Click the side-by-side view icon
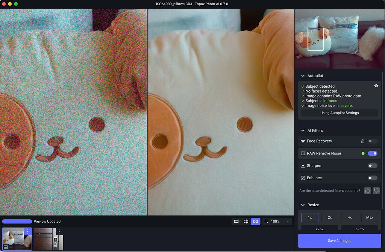The height and width of the screenshot is (252, 385). [255, 221]
